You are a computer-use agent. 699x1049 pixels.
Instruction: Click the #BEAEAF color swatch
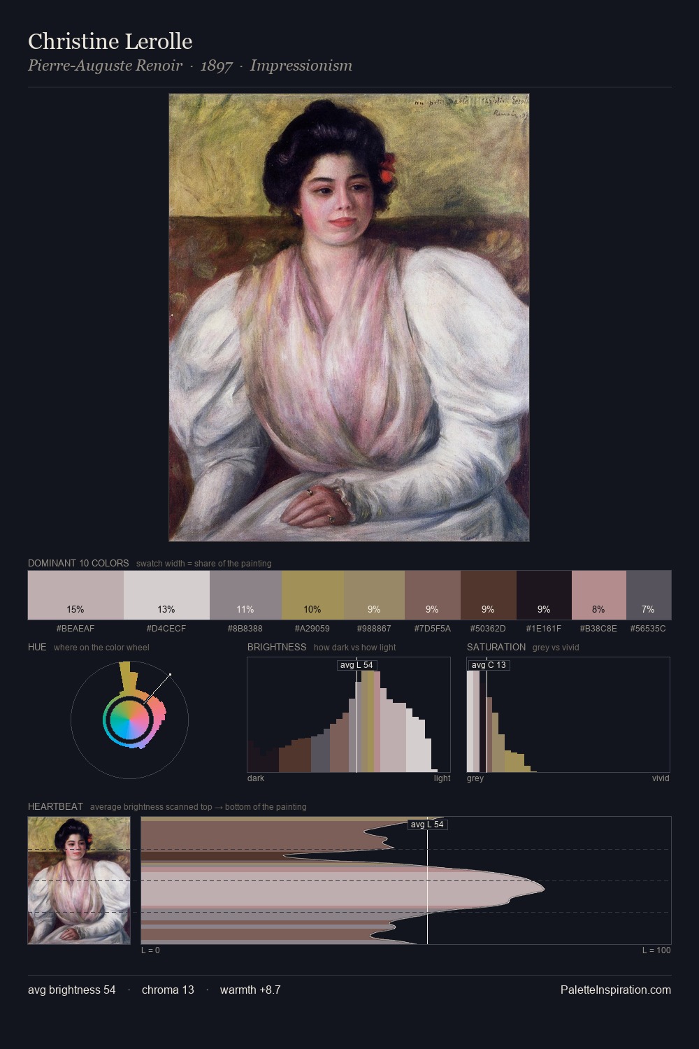75,595
